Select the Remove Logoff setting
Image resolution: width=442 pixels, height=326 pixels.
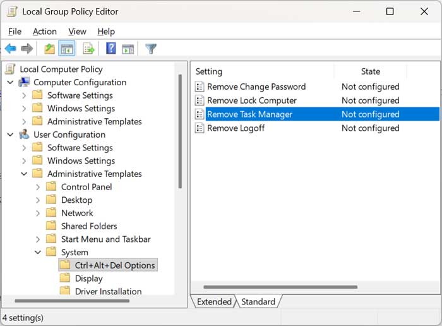coord(236,128)
